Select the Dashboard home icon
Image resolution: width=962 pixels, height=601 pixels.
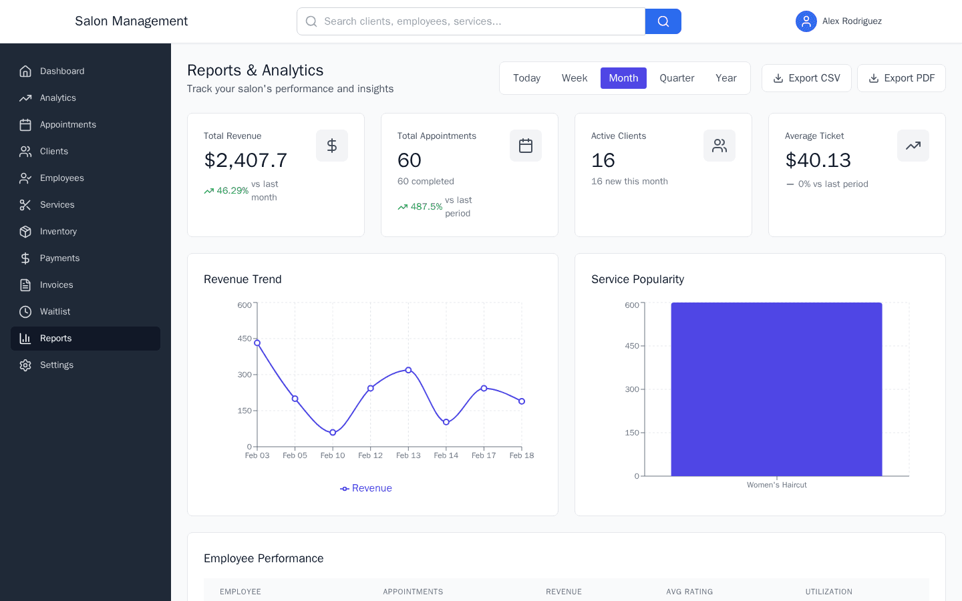click(25, 71)
